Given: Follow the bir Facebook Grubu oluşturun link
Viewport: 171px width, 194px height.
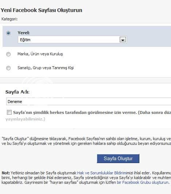Looking at the screenshot, I should (143, 182).
